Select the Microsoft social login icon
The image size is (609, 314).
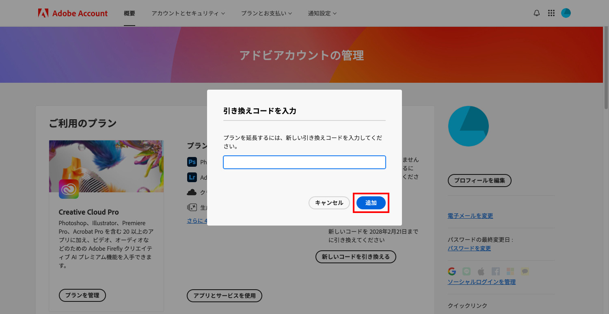click(x=511, y=271)
